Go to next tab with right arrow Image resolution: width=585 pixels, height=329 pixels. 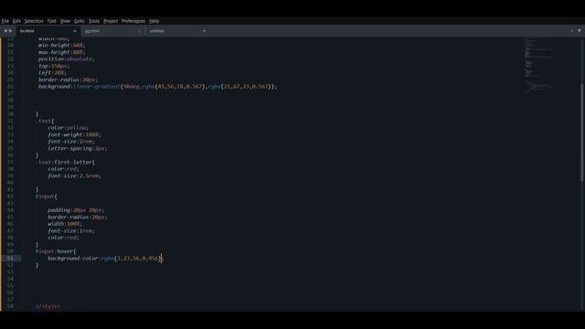point(10,31)
